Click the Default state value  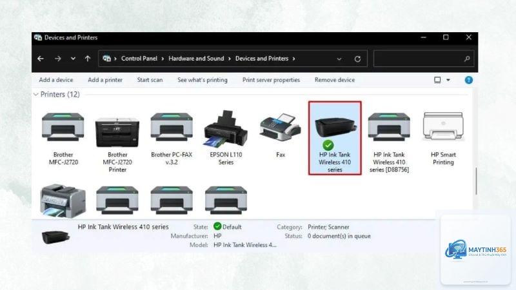(228, 227)
